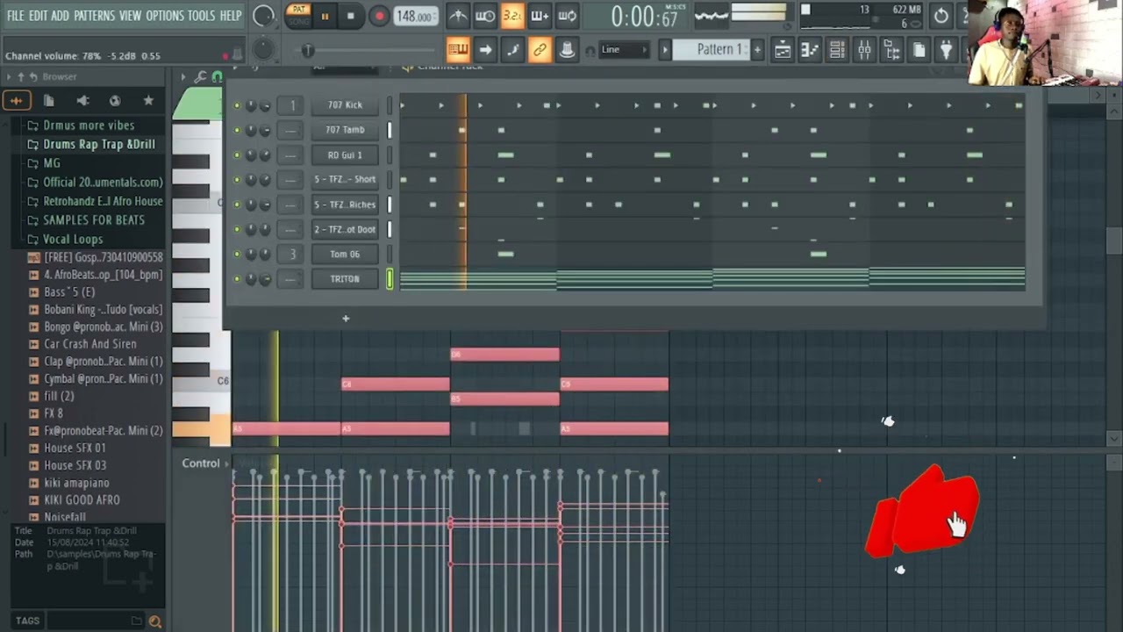Toggle multilink to controllers icon
The height and width of the screenshot is (632, 1123).
coord(540,50)
